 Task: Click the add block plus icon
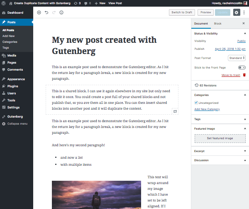(x=39, y=12)
